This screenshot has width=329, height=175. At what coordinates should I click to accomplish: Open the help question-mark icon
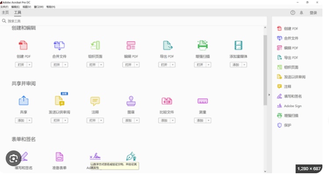[293, 13]
